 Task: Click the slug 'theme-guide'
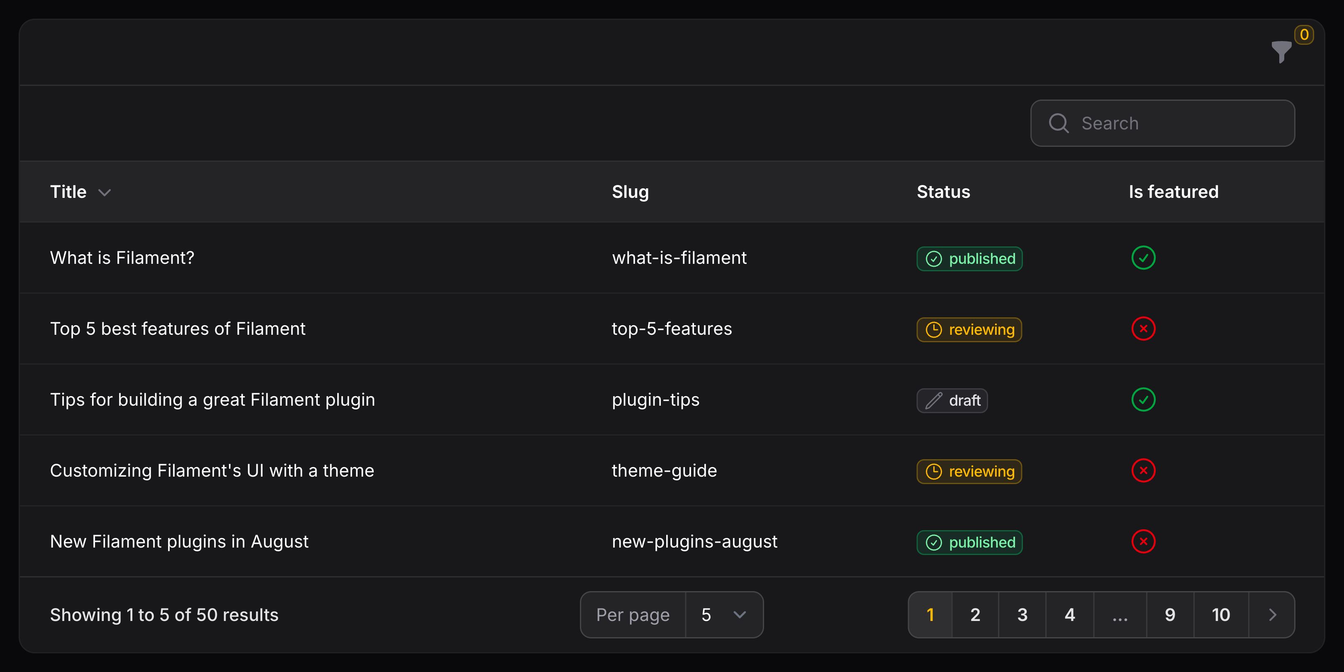(664, 471)
